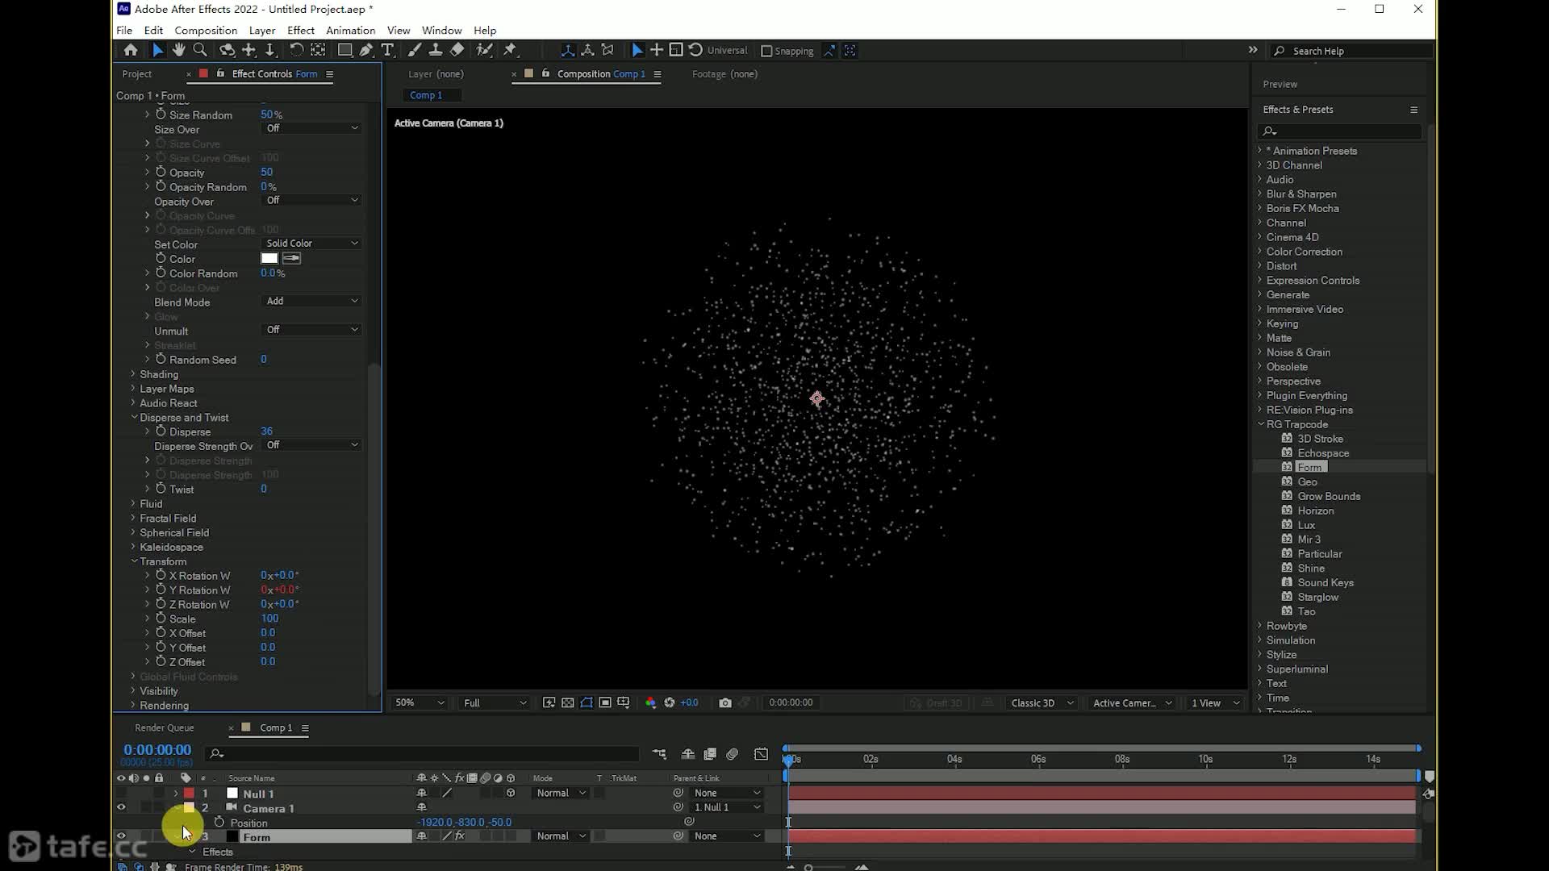Toggle the Disperse stopwatch
Viewport: 1549px width, 871px height.
click(161, 431)
